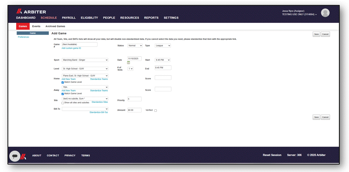Screen dimensions: 349x172
Task: Open Preferences in the left sidebar
Action: coord(23,37)
